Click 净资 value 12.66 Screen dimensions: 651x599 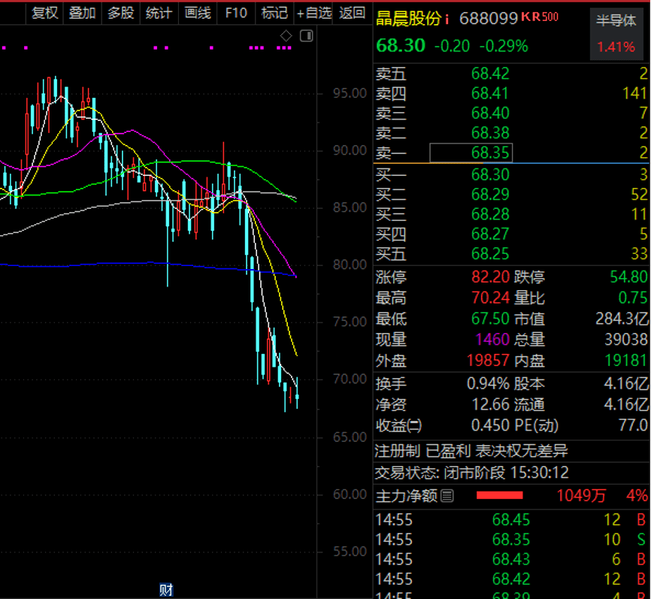pyautogui.click(x=490, y=405)
